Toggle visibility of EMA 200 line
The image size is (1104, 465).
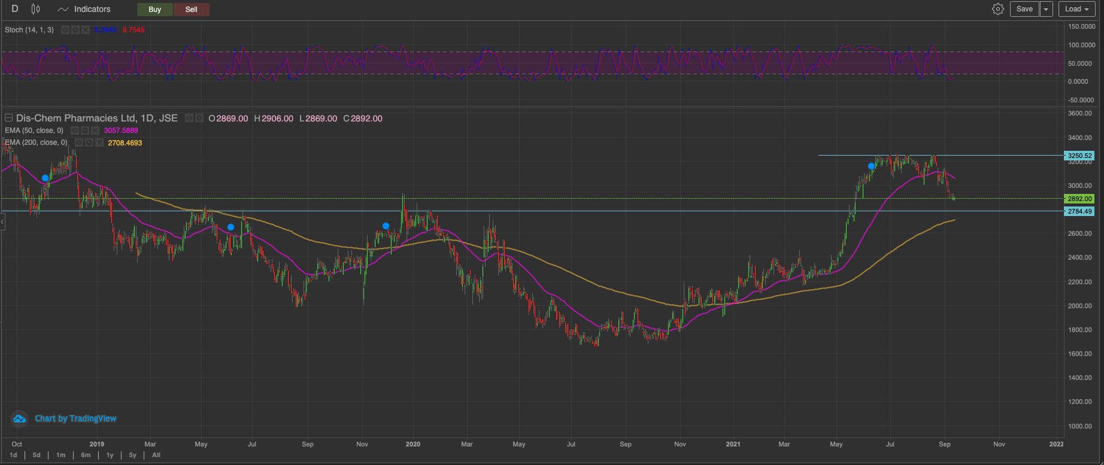[79, 142]
